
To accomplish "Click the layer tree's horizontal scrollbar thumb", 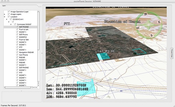I will click(x=18, y=88).
